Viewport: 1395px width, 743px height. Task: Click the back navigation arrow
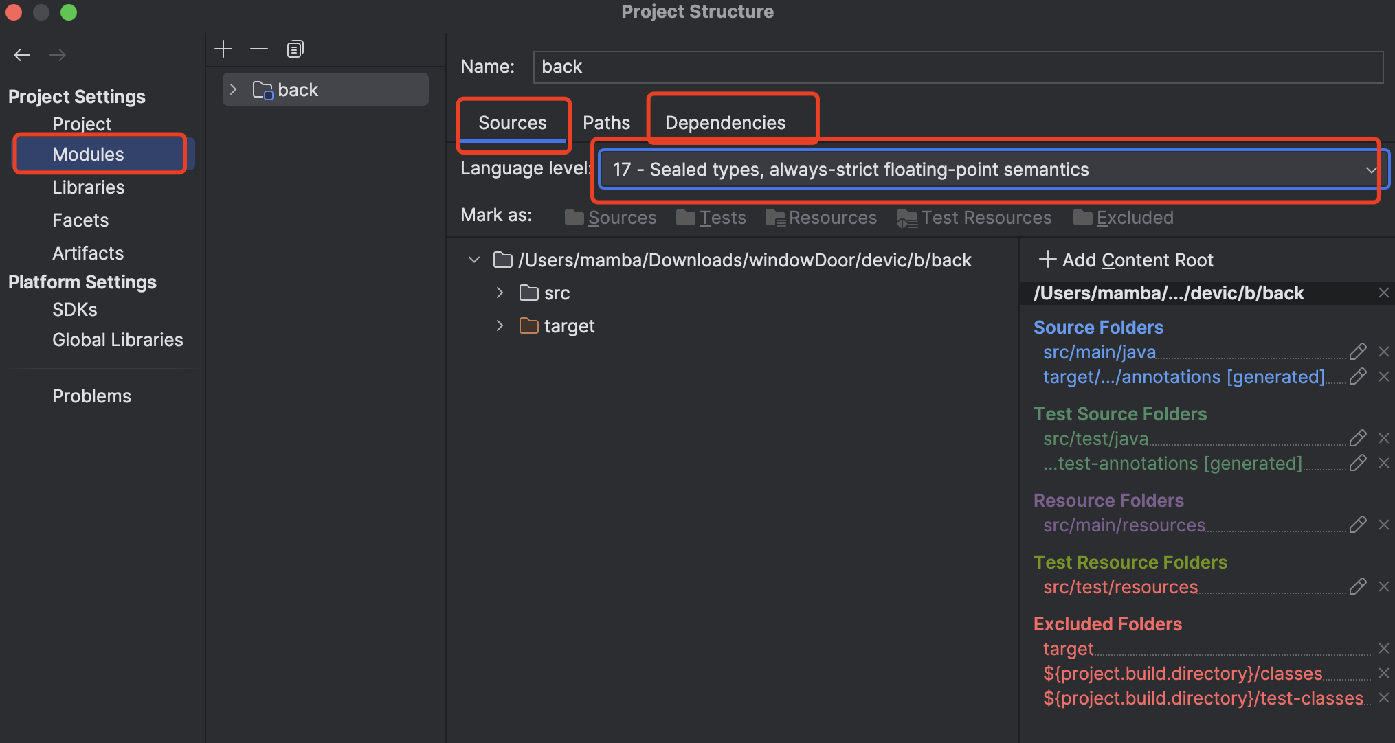(x=22, y=55)
